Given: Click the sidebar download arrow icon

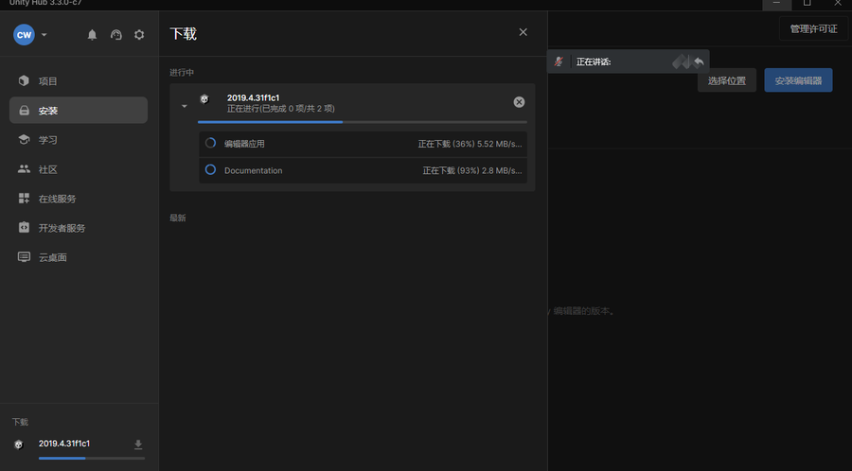Looking at the screenshot, I should pos(138,445).
